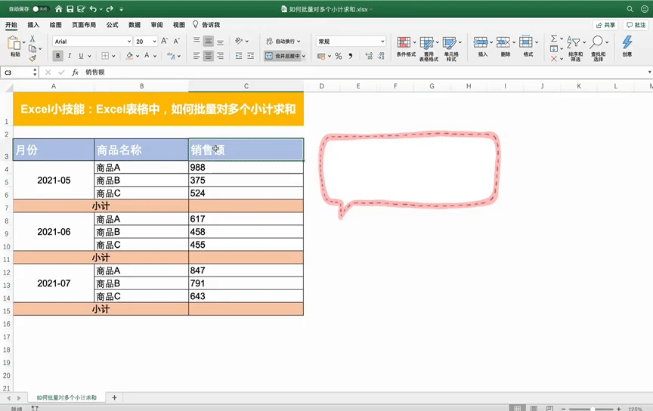Click the Undo arrow icon
The width and height of the screenshot is (653, 411).
[x=93, y=9]
